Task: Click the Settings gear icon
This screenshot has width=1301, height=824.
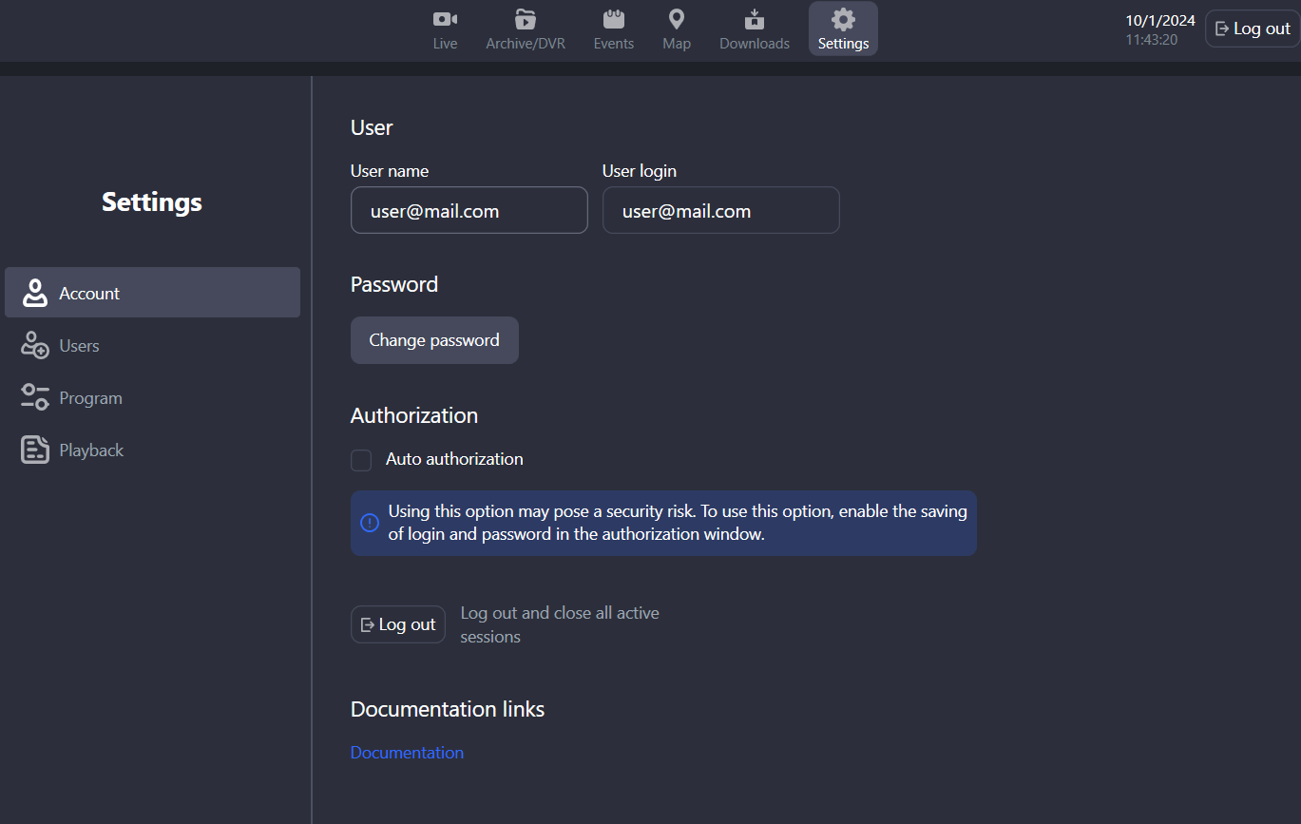Action: coord(843,19)
